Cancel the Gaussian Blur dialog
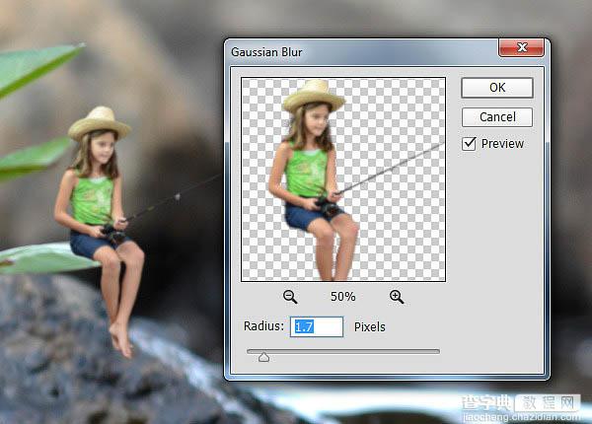This screenshot has height=424, width=592. 497,117
